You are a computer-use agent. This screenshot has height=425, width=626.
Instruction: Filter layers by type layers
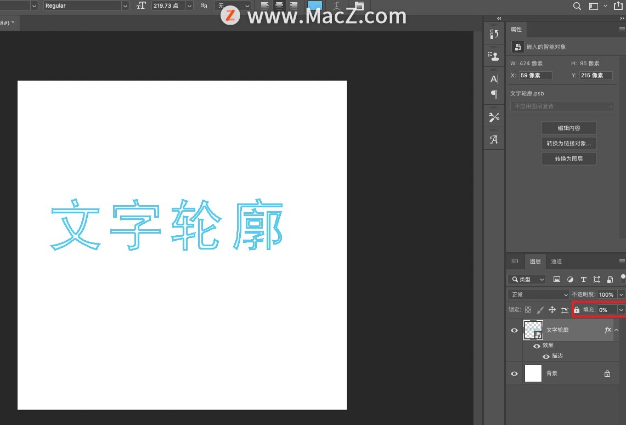[583, 279]
